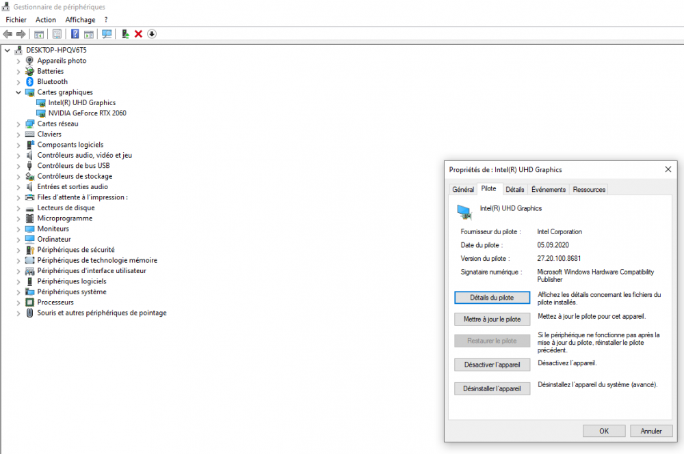This screenshot has height=454, width=684.
Task: Click the mouse icon for Souris category
Action: (x=29, y=313)
